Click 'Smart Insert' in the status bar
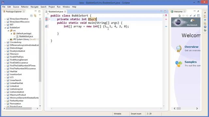Screen dimensions: 209x117 (136, 114)
